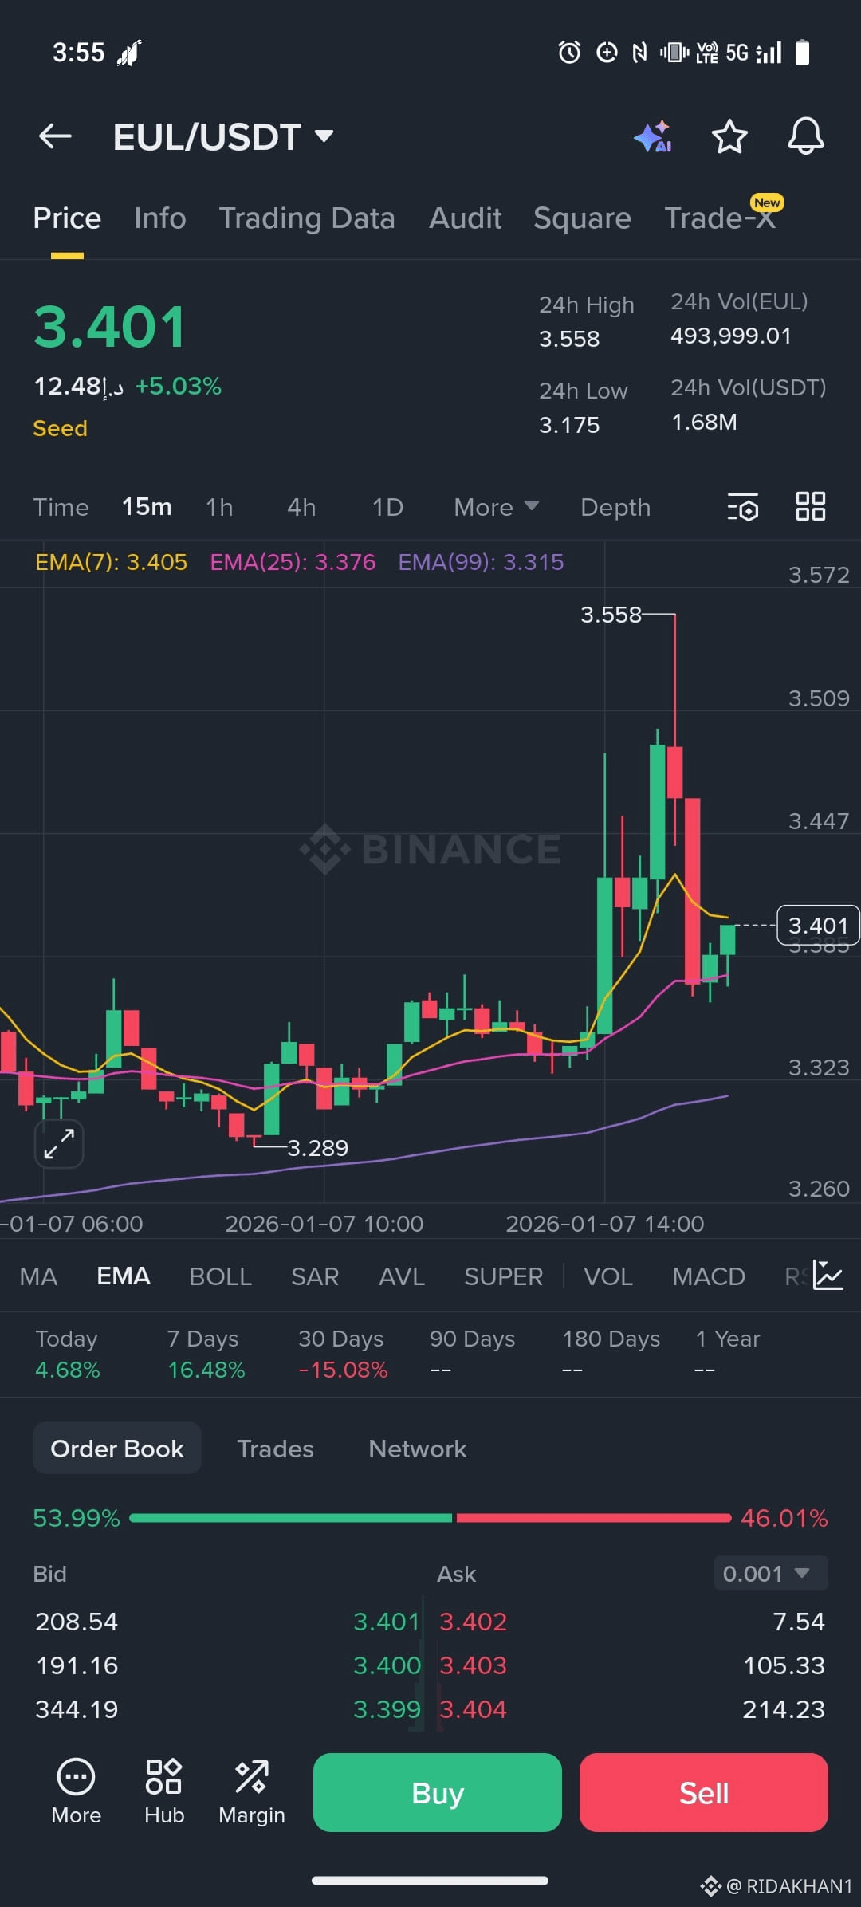This screenshot has height=1907, width=861.
Task: Select the 15m chart interval
Action: pyautogui.click(x=147, y=507)
